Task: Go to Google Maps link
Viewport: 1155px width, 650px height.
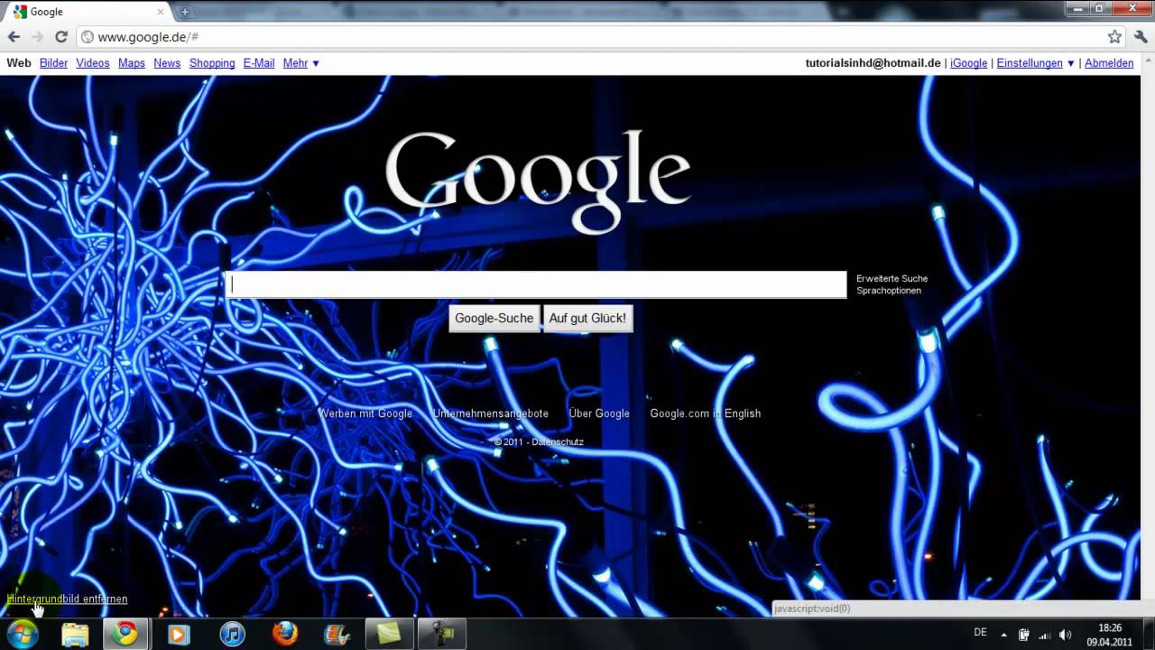Action: pos(132,63)
